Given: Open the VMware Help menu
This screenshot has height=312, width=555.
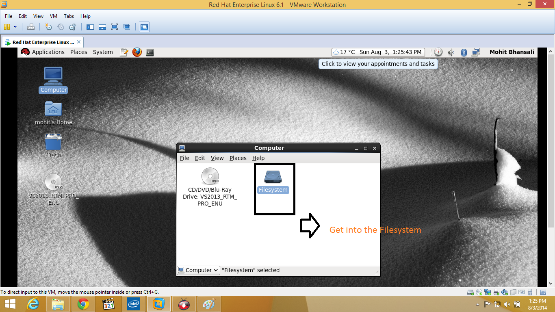Looking at the screenshot, I should 85,16.
